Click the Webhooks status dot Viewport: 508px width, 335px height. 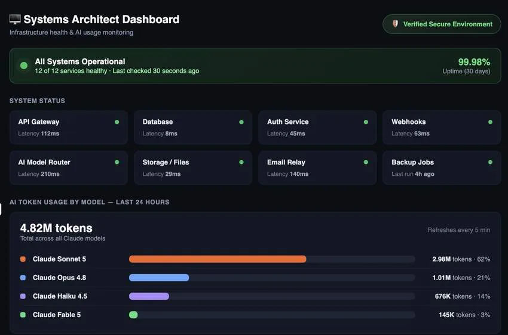[490, 122]
